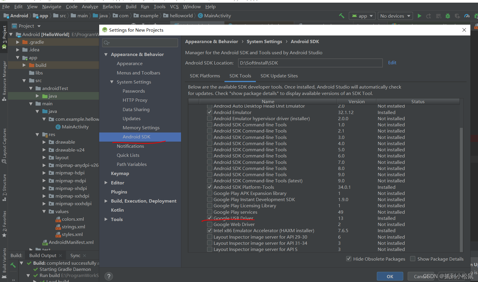Check the Google Play services checkbox
The image size is (478, 282).
tap(210, 212)
